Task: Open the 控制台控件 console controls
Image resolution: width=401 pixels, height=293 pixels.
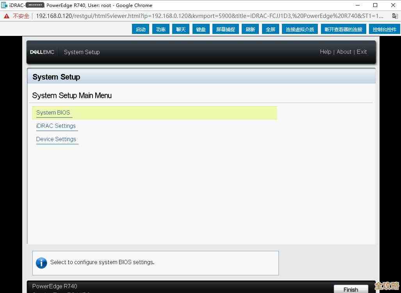Action: 384,29
